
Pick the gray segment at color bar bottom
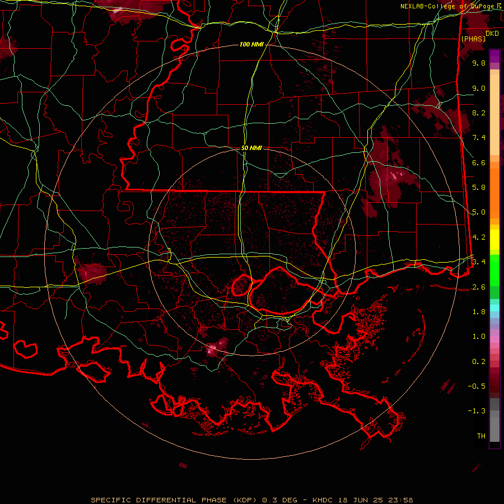pyautogui.click(x=494, y=426)
